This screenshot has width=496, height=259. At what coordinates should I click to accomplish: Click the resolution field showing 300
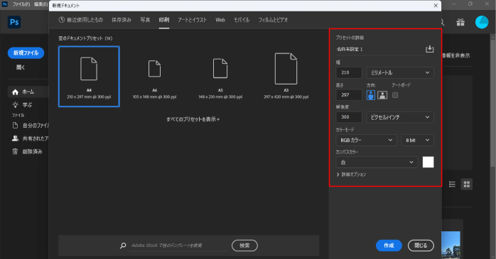click(x=349, y=117)
